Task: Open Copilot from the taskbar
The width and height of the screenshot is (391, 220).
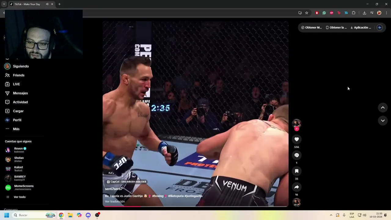Action: click(x=79, y=215)
